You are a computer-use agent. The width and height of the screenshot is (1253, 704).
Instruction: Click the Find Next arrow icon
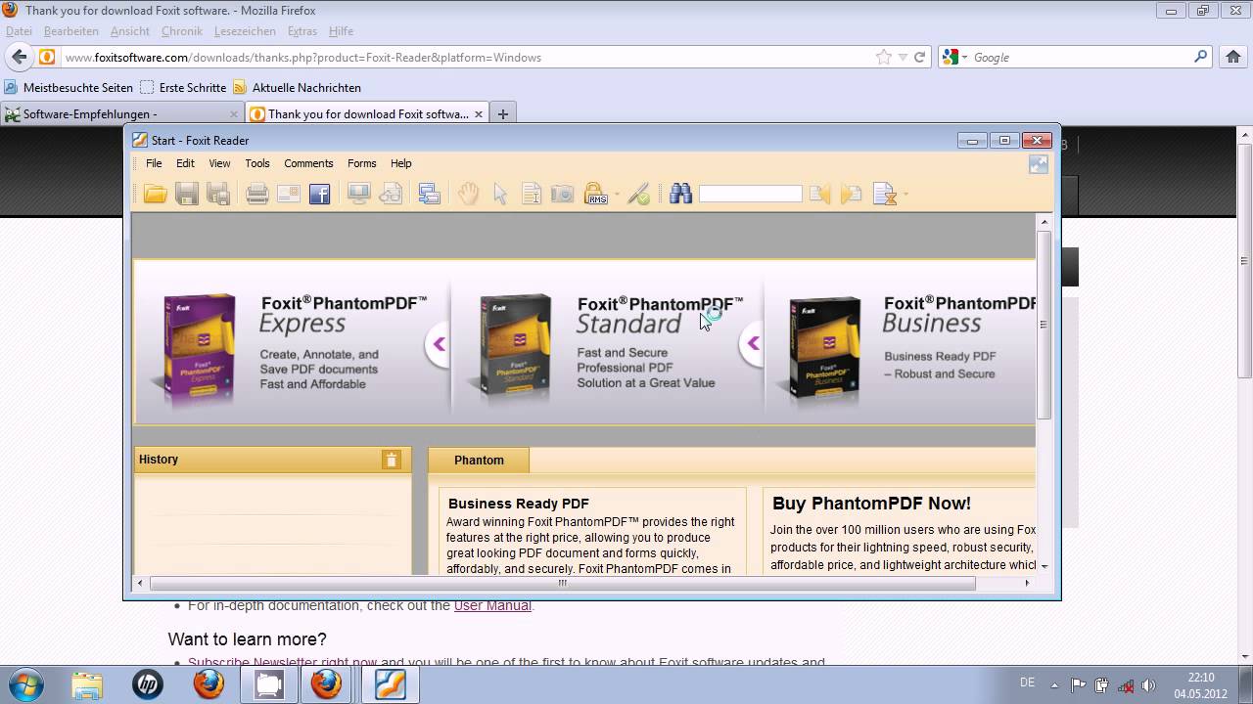[852, 194]
